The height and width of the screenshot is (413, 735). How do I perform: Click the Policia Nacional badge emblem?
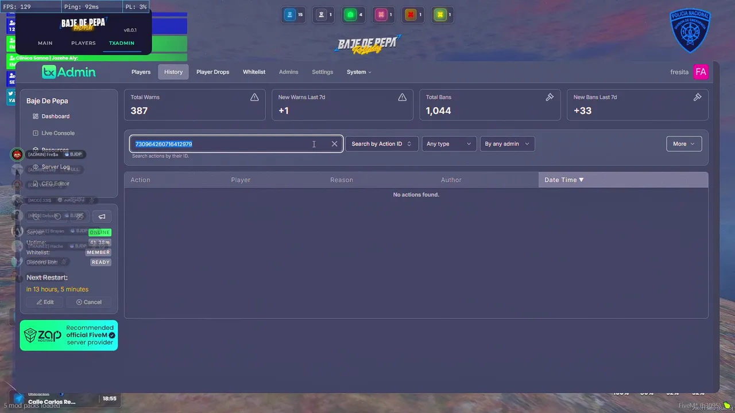pos(690,30)
